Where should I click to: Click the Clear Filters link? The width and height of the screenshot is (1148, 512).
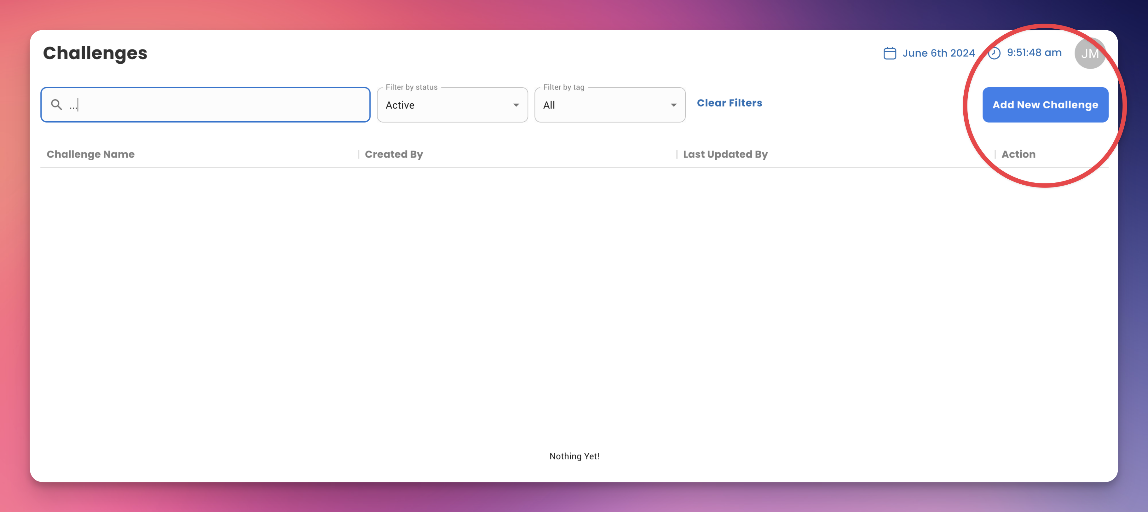[x=729, y=103]
